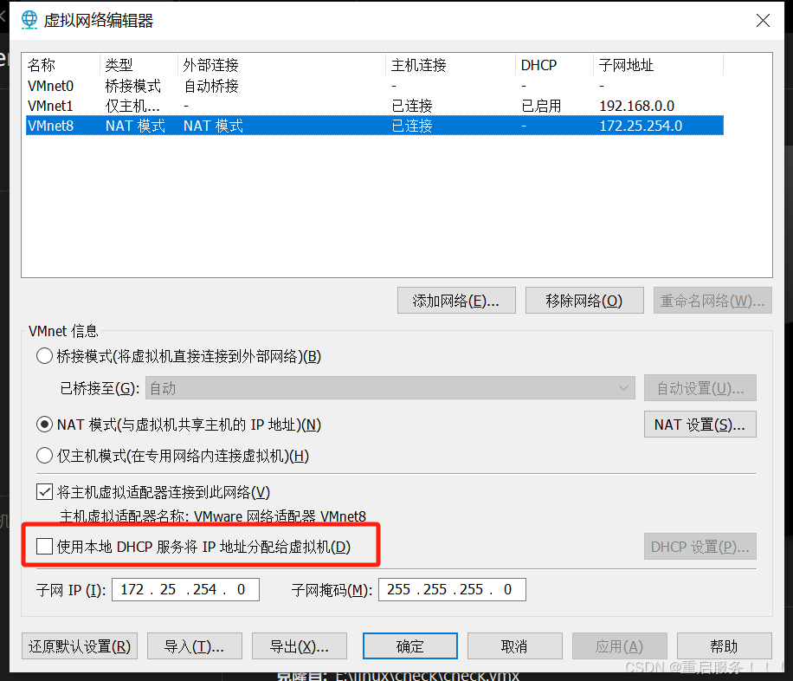This screenshot has height=681, width=793.
Task: Click 应用(A) button
Action: [x=619, y=646]
